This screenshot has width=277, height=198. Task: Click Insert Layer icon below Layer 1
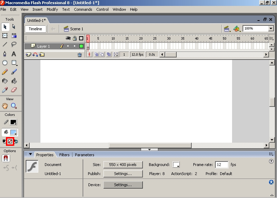28,55
